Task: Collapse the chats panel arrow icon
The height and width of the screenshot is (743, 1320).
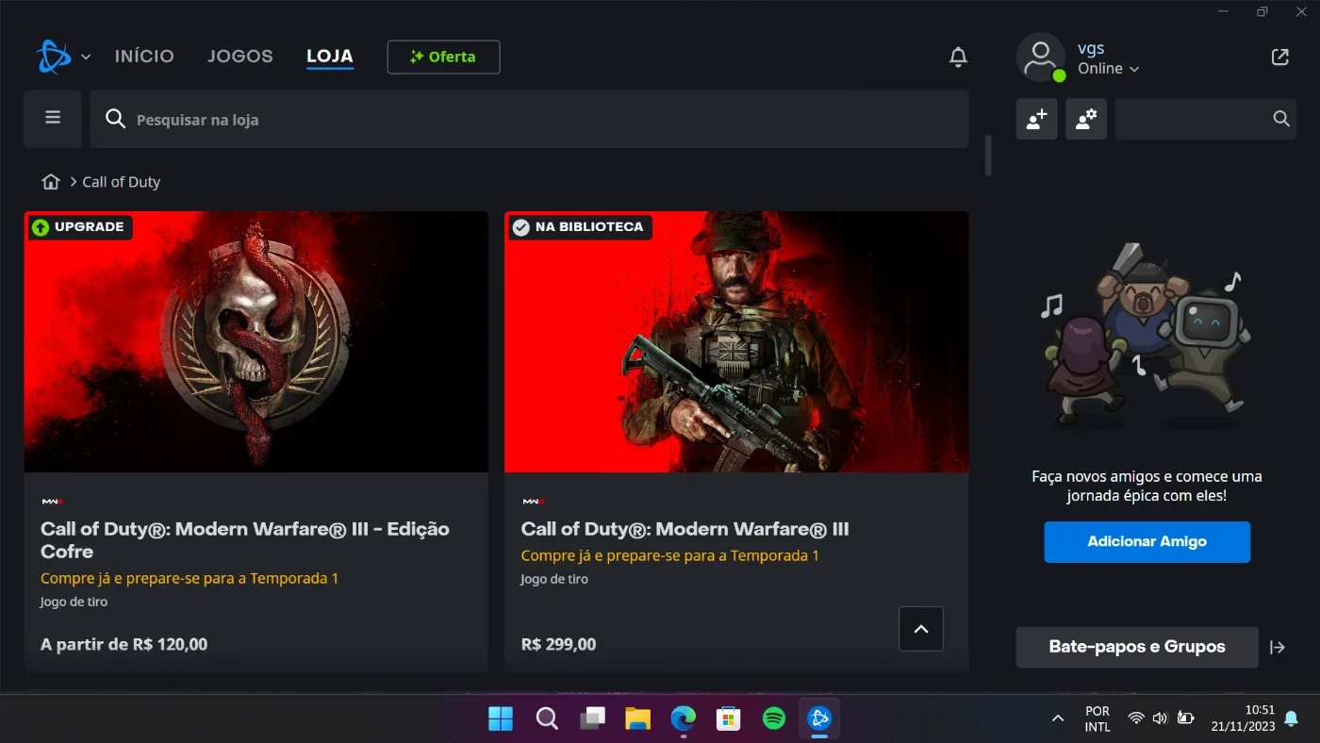Action: tap(1278, 647)
